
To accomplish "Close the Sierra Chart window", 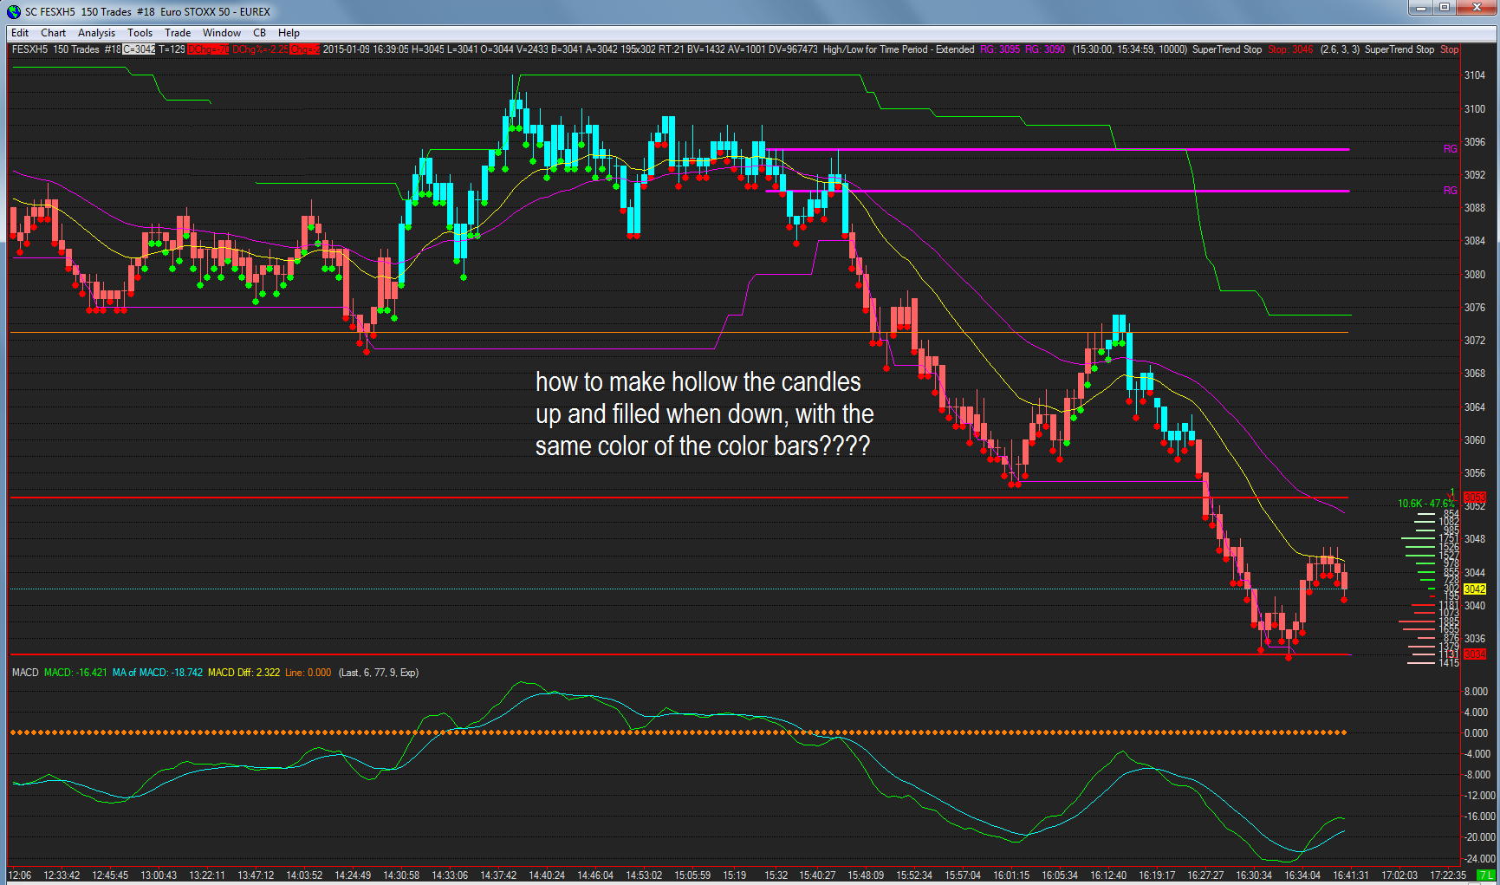I will [x=1477, y=8].
